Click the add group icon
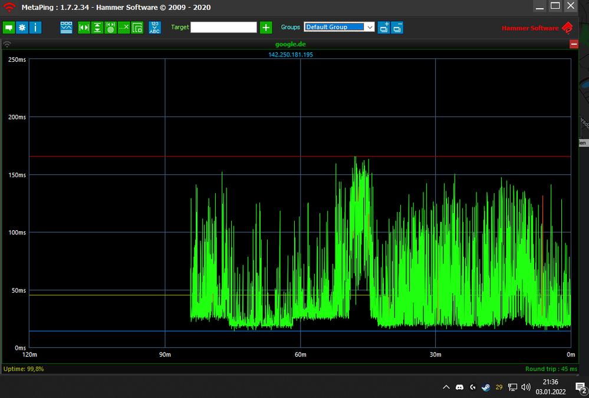Image resolution: width=589 pixels, height=398 pixels. coord(384,28)
